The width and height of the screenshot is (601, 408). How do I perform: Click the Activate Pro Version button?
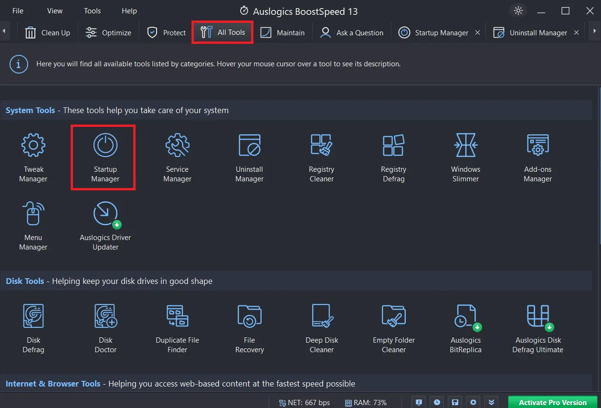pos(553,402)
